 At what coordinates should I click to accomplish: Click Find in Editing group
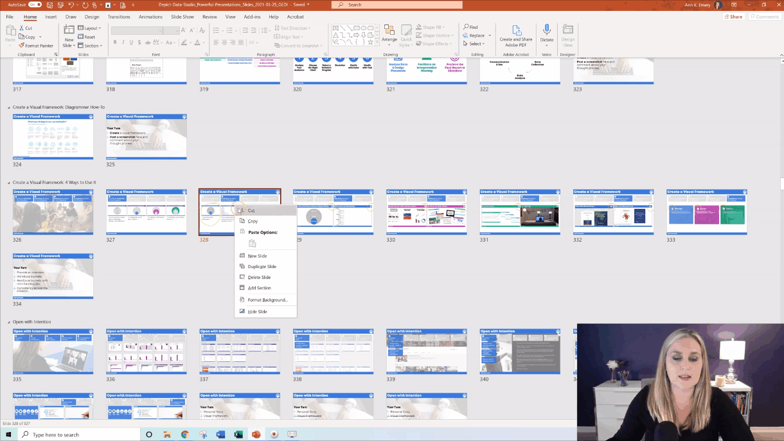(x=470, y=27)
